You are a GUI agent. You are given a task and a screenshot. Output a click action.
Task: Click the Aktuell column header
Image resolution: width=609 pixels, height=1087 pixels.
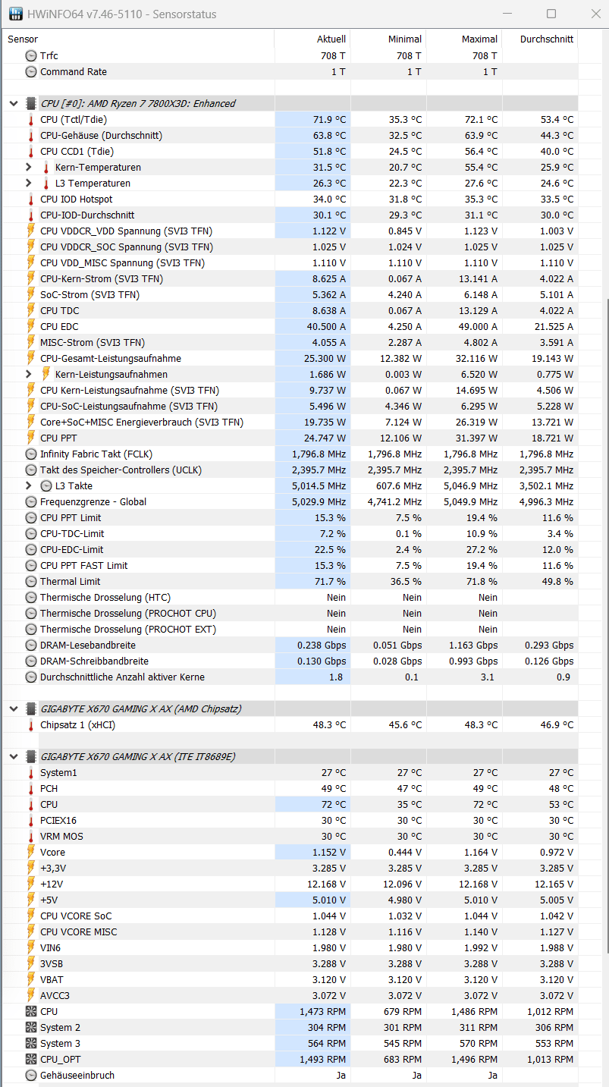(x=312, y=39)
